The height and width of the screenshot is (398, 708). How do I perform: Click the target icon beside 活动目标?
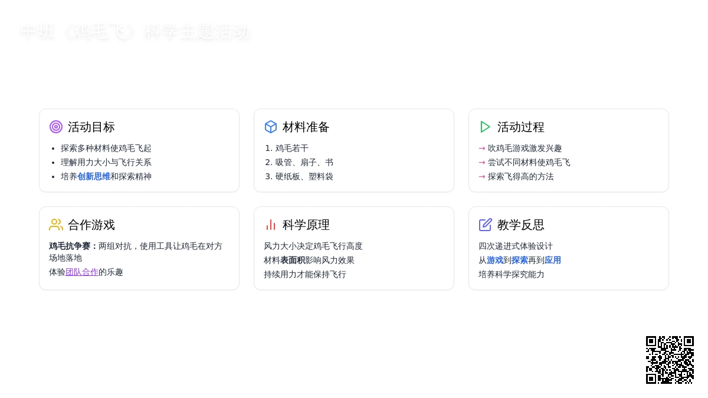pyautogui.click(x=56, y=127)
